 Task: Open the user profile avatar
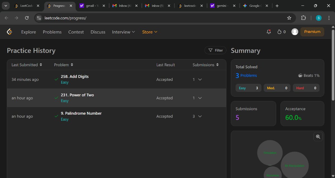pos(295,32)
